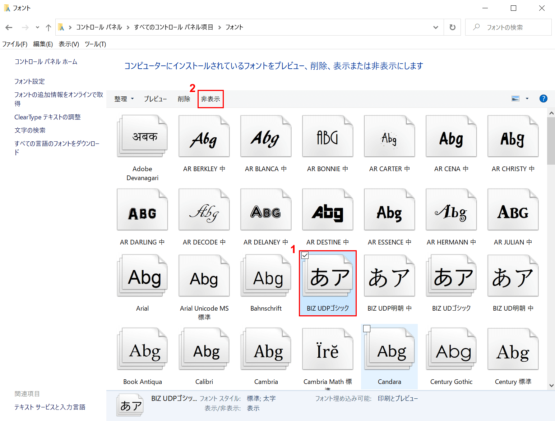Select the Cambria Math font icon
The image size is (555, 421).
tap(328, 349)
